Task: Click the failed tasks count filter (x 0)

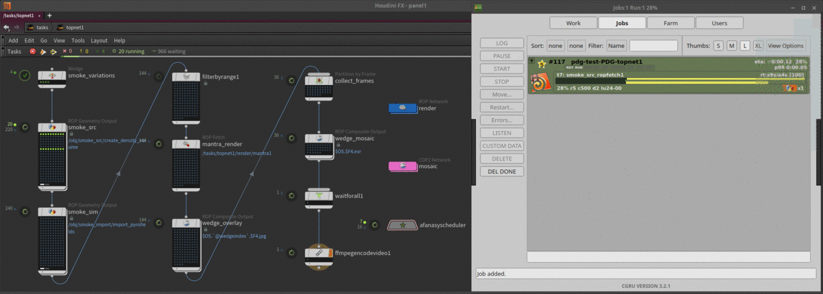Action: click(67, 51)
